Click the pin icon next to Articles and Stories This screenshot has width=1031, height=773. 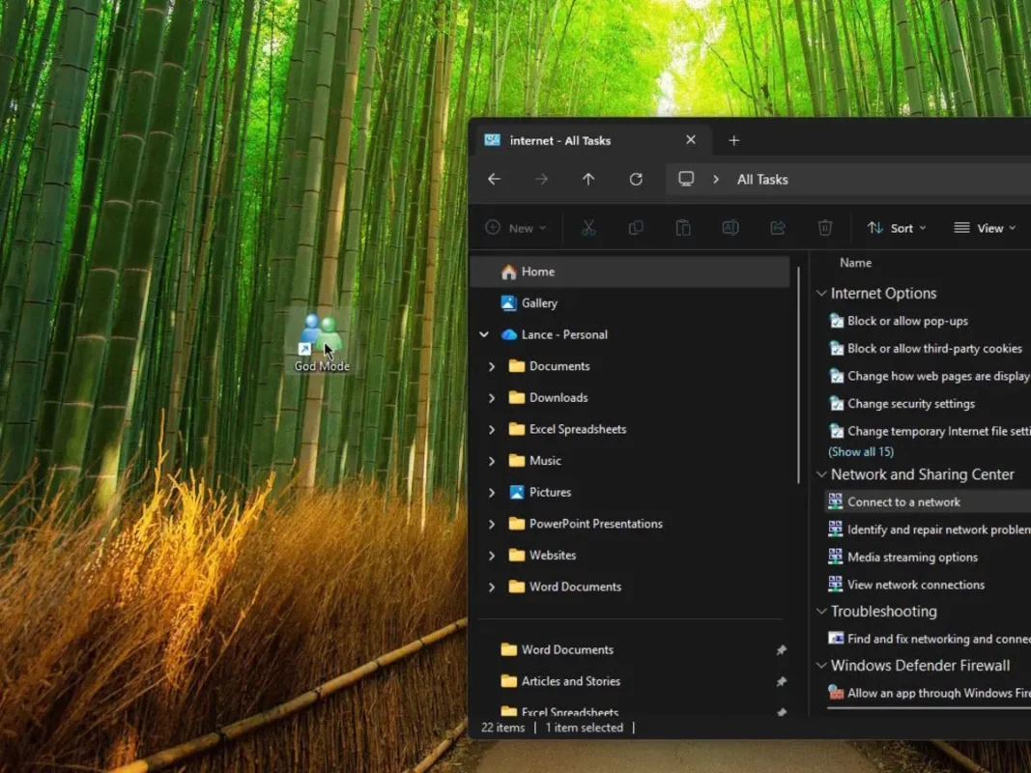click(781, 681)
